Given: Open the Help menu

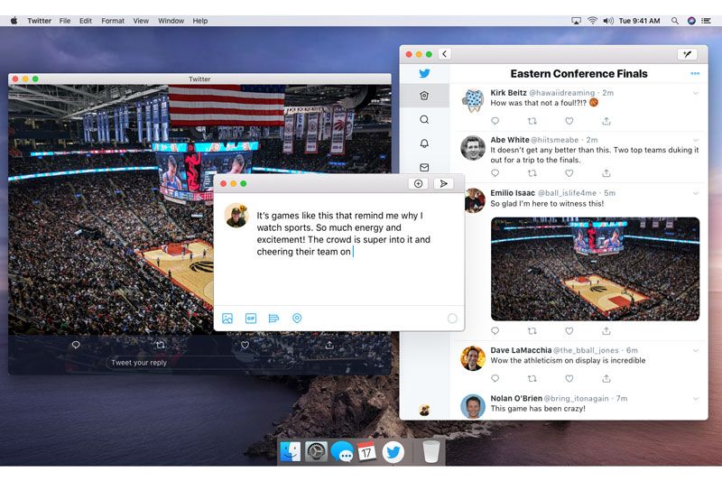Looking at the screenshot, I should pyautogui.click(x=199, y=21).
